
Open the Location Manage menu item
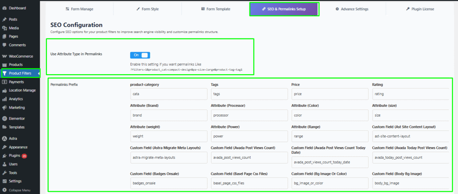(22, 90)
